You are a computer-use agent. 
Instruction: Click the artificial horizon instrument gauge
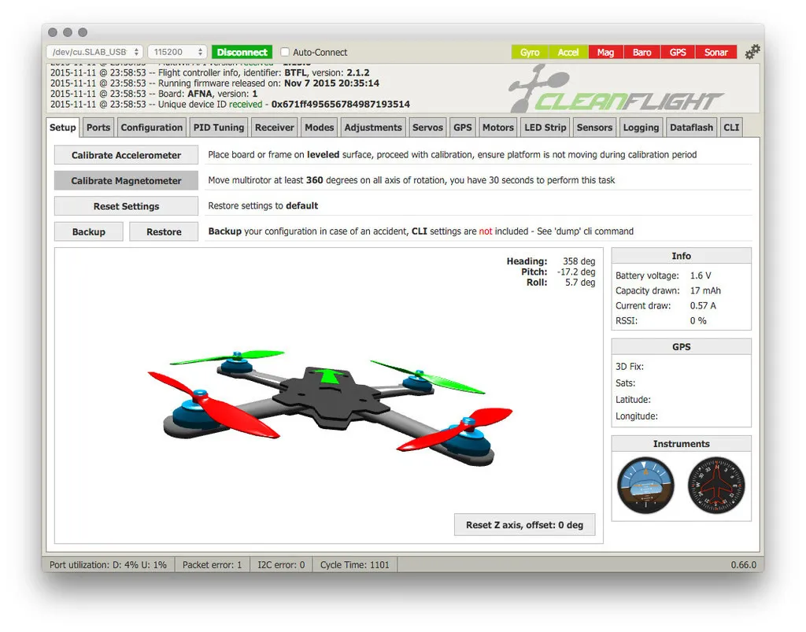coord(645,486)
